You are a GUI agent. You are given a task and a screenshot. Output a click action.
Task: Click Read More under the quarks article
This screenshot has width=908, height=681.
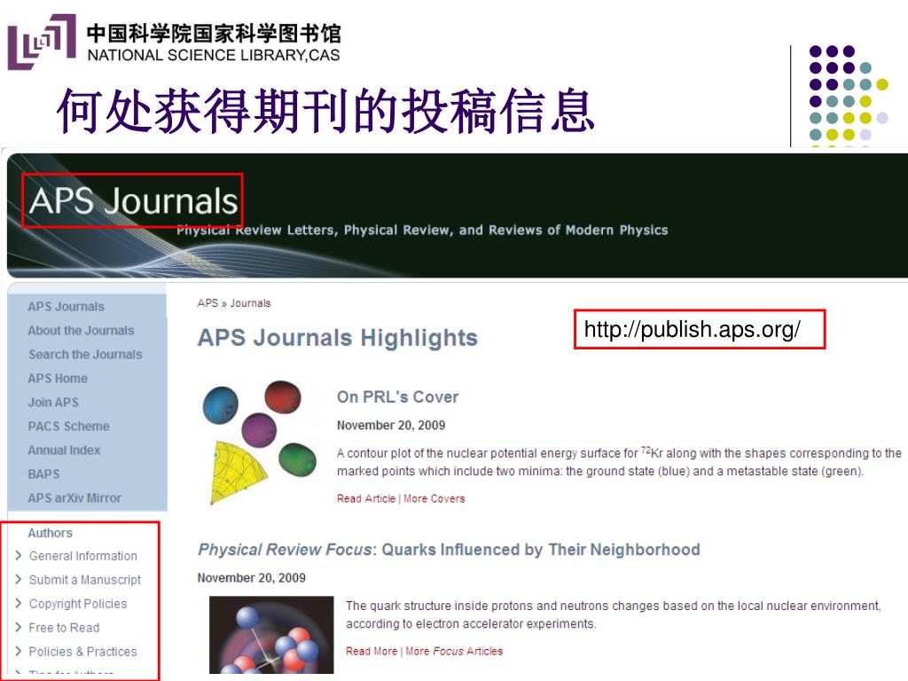tap(372, 651)
